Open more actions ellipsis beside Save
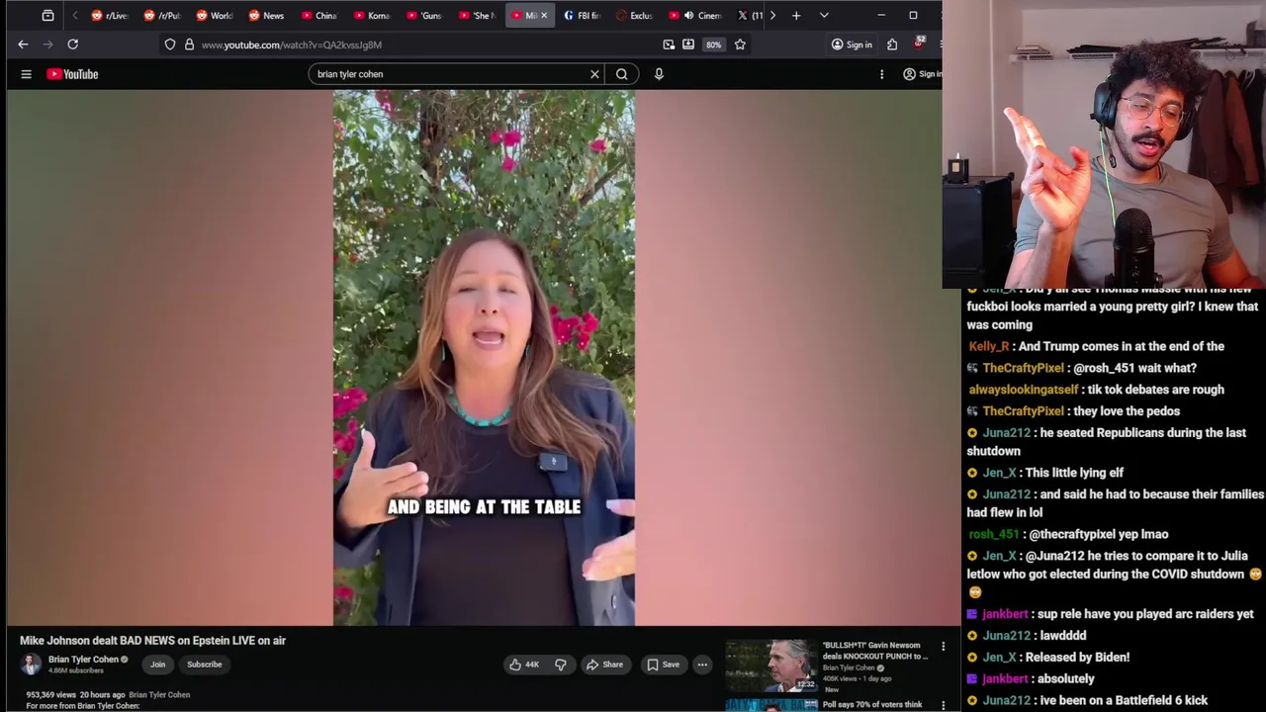The height and width of the screenshot is (712, 1266). tap(702, 665)
